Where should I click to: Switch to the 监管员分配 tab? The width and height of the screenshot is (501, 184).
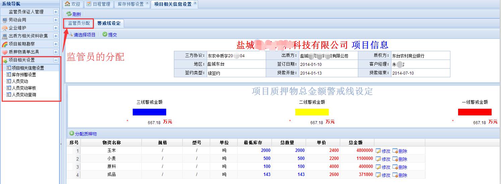[x=79, y=23]
